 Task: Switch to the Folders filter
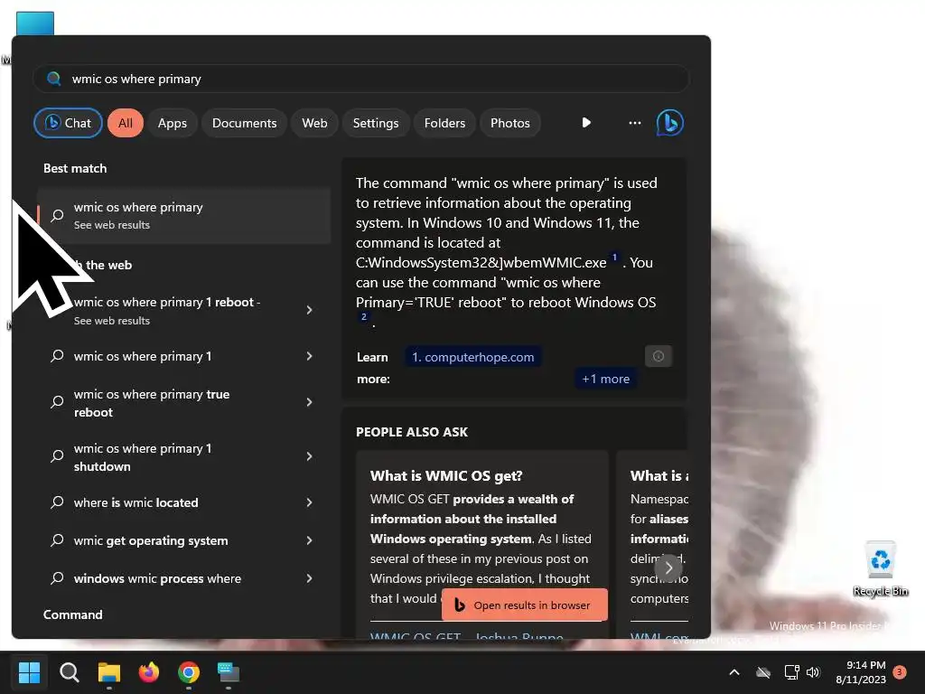[444, 123]
